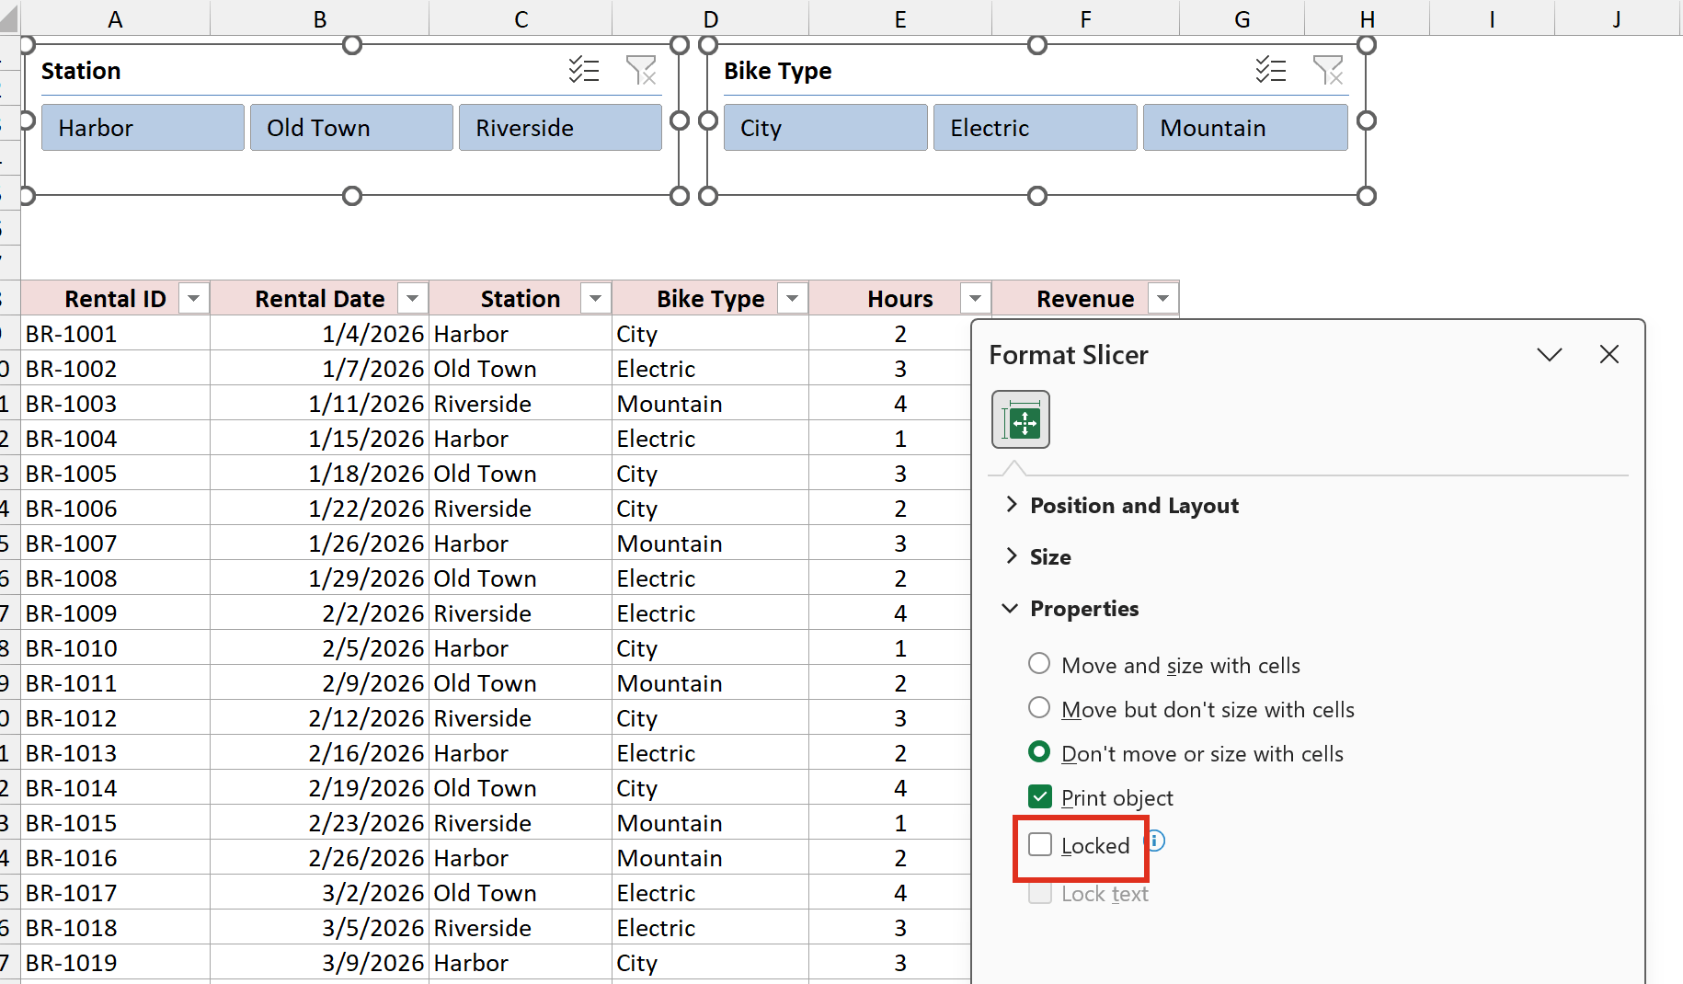This screenshot has width=1683, height=984.
Task: Close the Format Slicer pane
Action: click(1609, 354)
